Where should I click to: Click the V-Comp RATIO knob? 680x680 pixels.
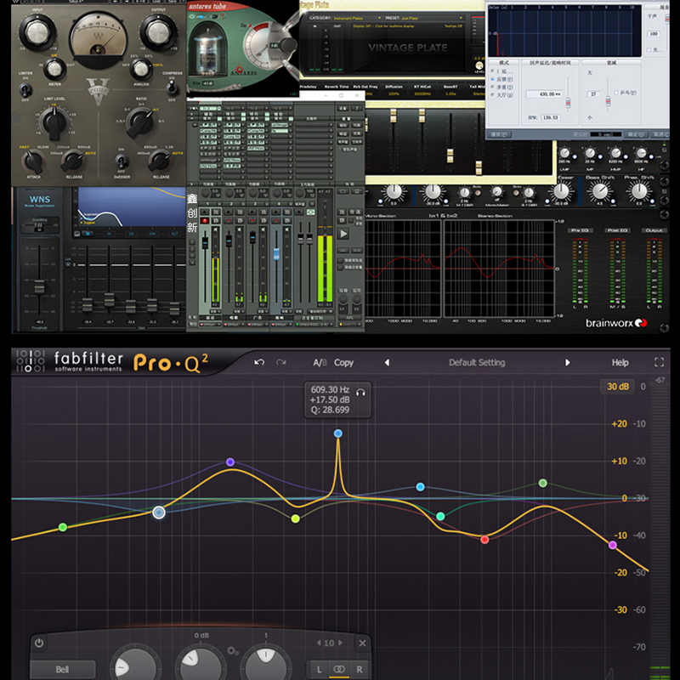(x=141, y=122)
